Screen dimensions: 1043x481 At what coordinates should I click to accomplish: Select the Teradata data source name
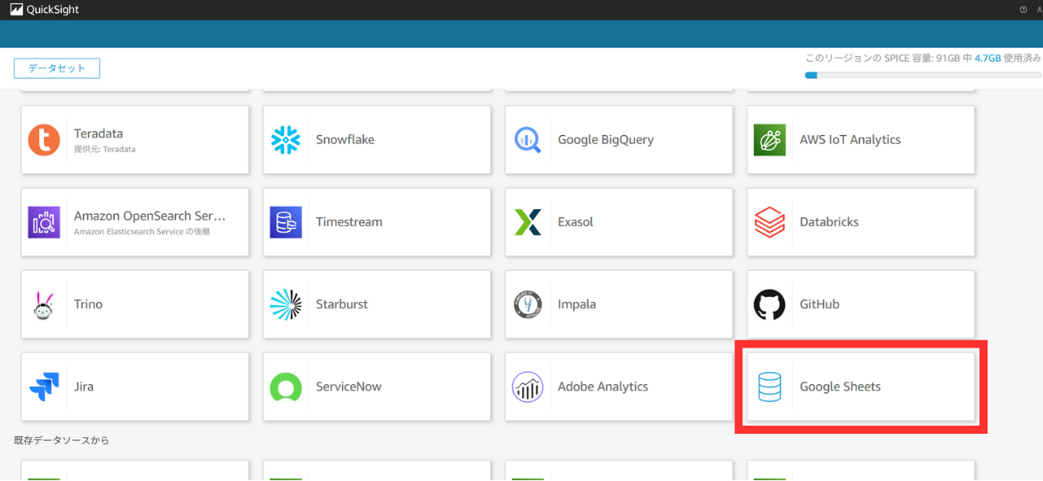99,133
